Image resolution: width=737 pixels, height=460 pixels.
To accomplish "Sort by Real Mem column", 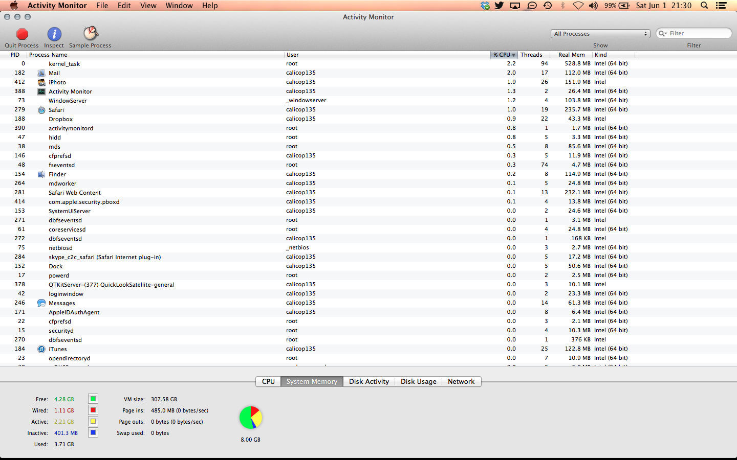I will click(571, 55).
